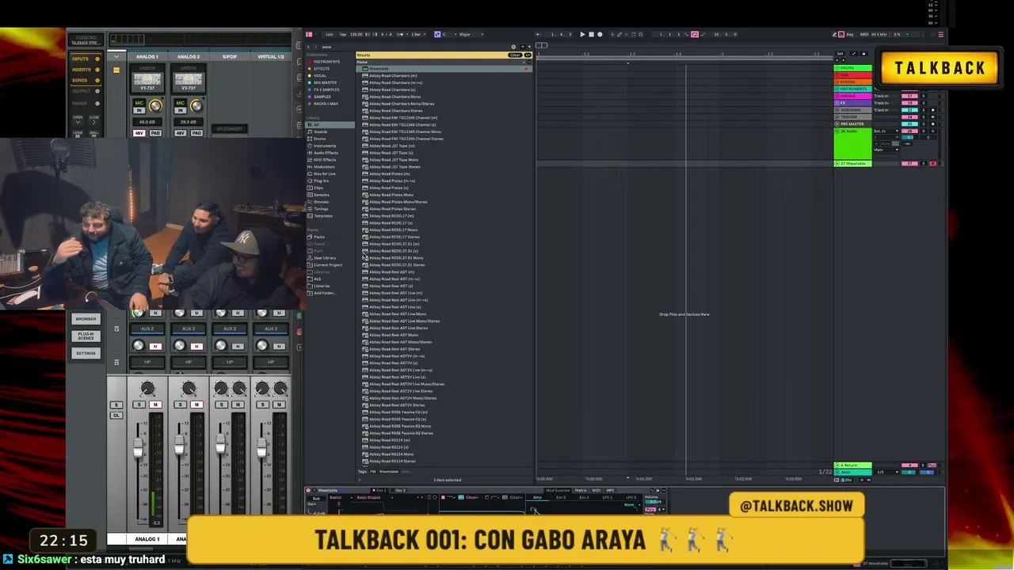Toggle the INPUTS view in Console
This screenshot has width=1014, height=570.
tap(84, 59)
